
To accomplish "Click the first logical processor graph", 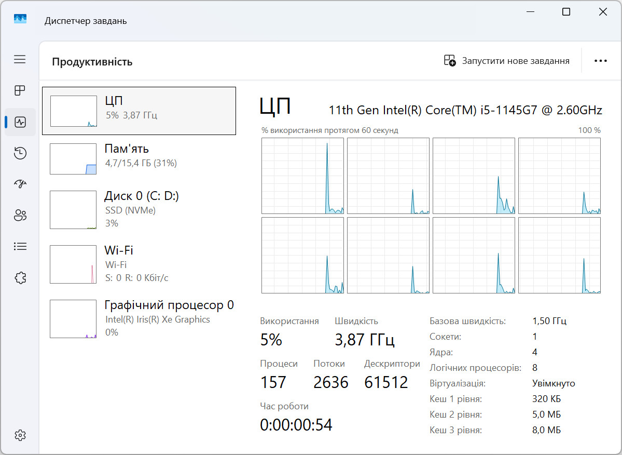I will pyautogui.click(x=302, y=176).
